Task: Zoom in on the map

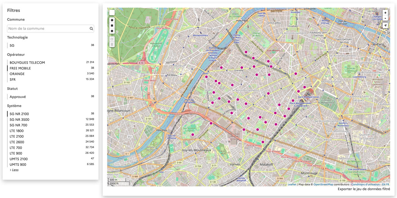Action: pyautogui.click(x=385, y=13)
